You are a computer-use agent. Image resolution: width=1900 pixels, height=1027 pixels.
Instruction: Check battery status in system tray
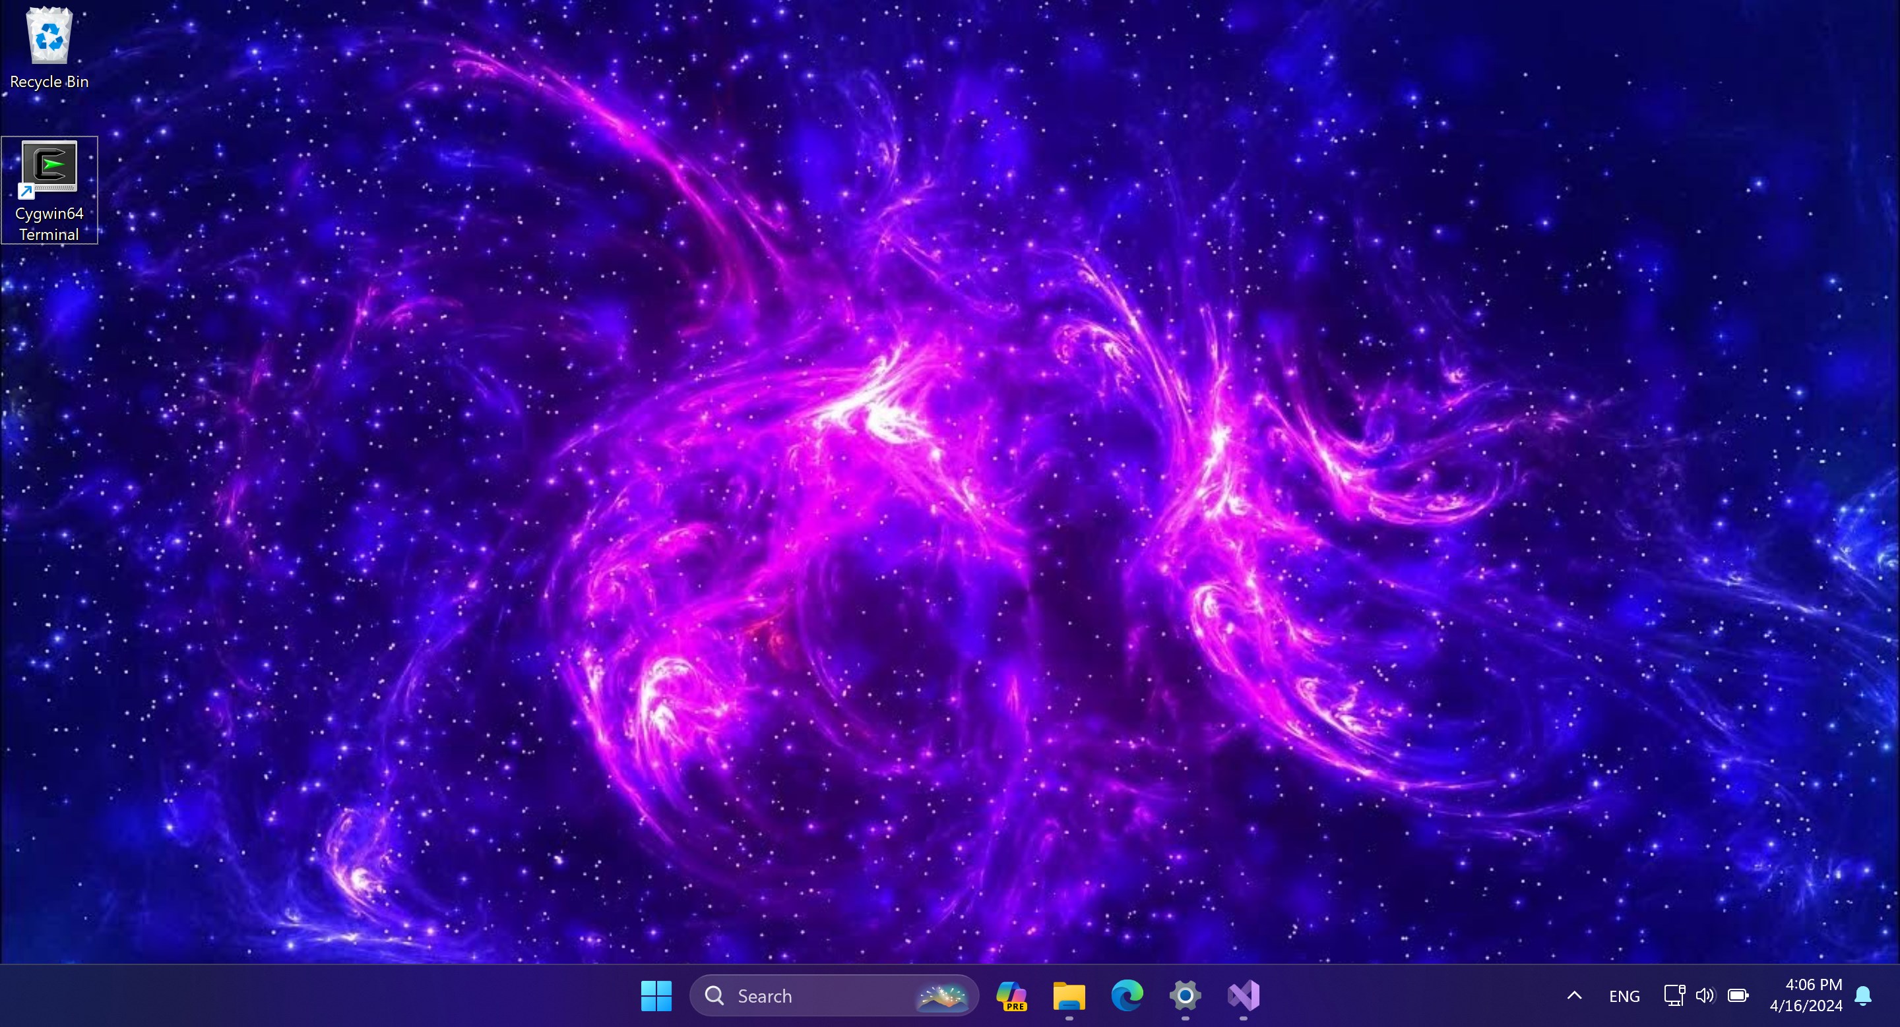click(1738, 996)
